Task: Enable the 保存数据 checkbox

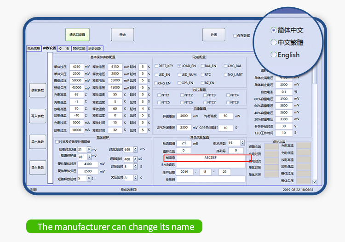Action: (235, 35)
